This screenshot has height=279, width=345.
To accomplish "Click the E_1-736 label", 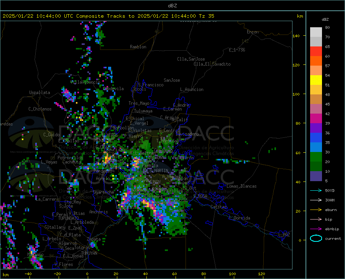I will [237, 50].
